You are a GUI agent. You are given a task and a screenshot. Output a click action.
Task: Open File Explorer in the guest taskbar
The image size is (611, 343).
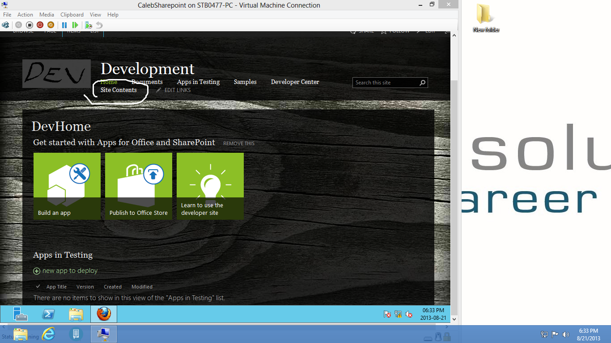[x=76, y=314]
